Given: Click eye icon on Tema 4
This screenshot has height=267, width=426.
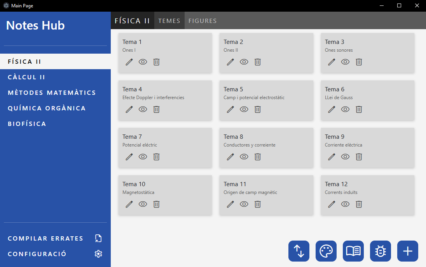Looking at the screenshot, I should [x=143, y=110].
